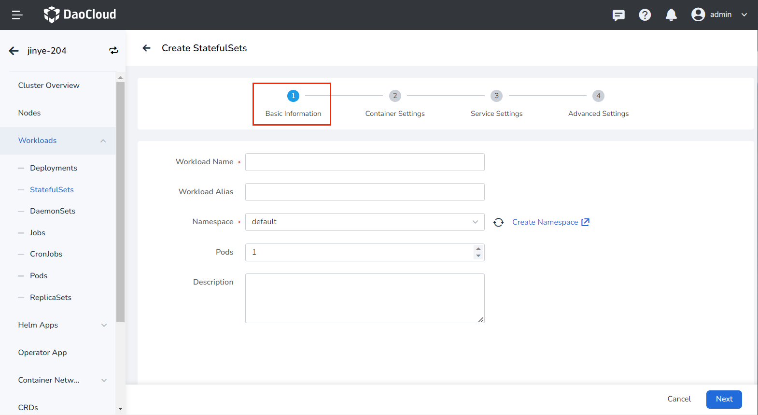Screen dimensions: 758x415
Task: Open the Create Namespace link
Action: pyautogui.click(x=550, y=222)
